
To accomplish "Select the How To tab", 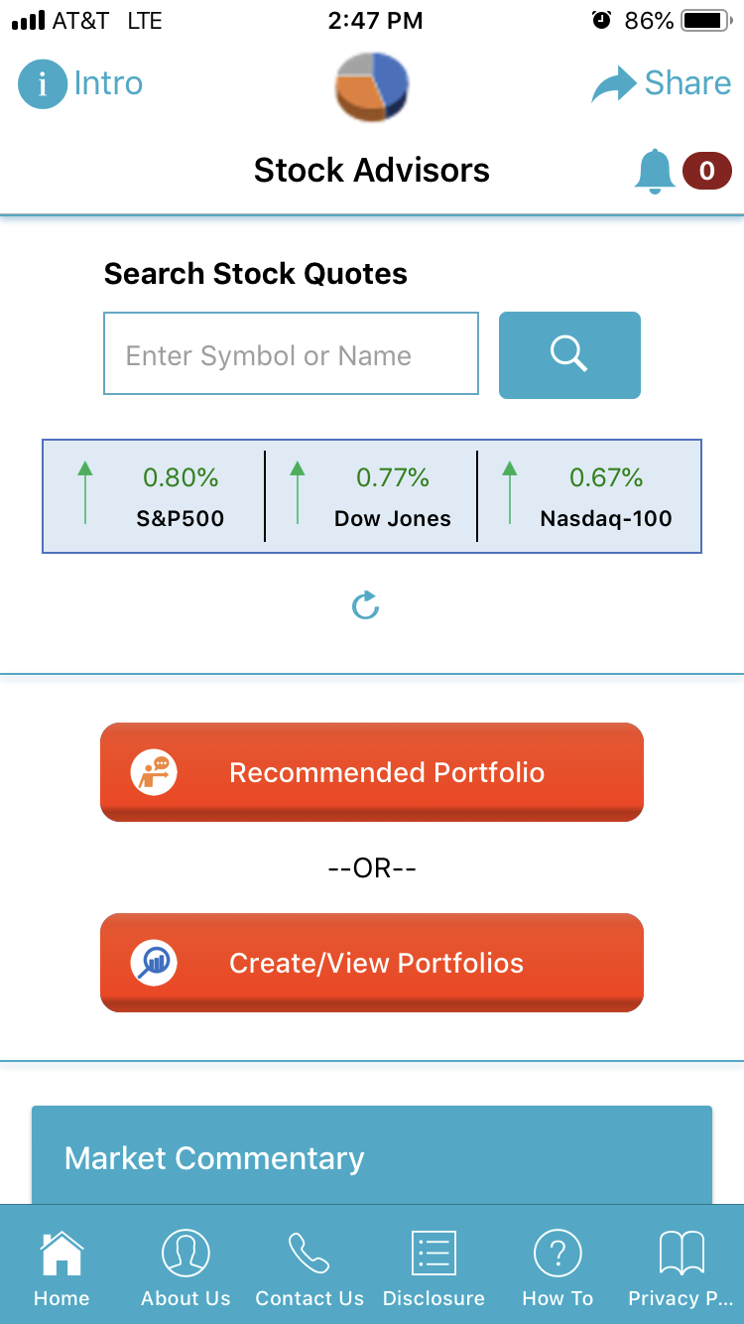I will [558, 1266].
